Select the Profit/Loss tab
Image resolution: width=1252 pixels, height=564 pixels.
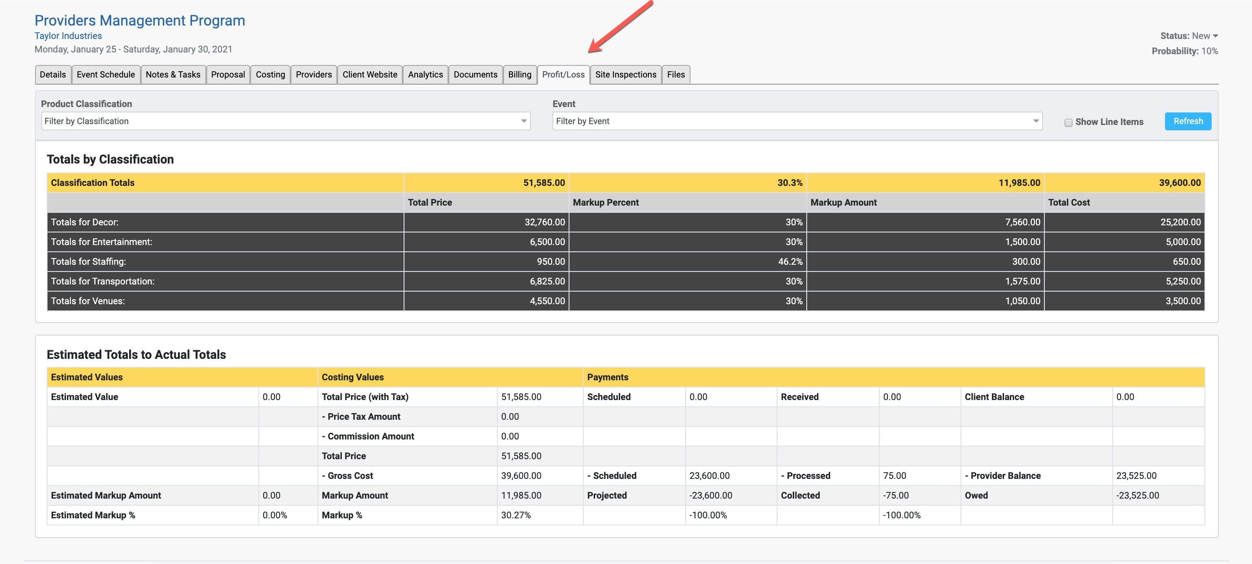click(563, 75)
